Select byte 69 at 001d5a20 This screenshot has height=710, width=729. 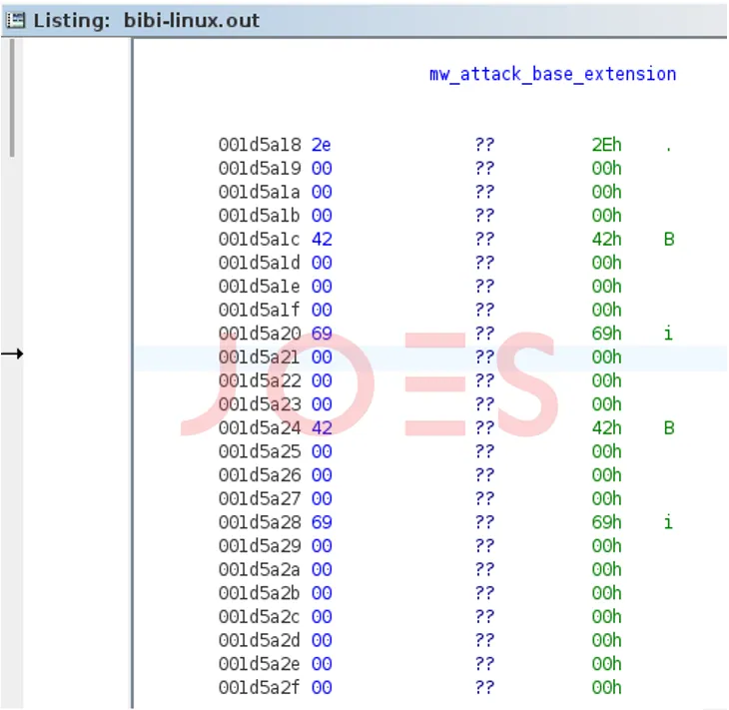point(322,334)
